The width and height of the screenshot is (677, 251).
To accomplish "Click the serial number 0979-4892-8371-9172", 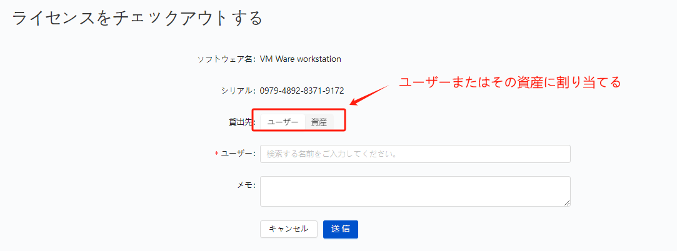I will pos(301,91).
